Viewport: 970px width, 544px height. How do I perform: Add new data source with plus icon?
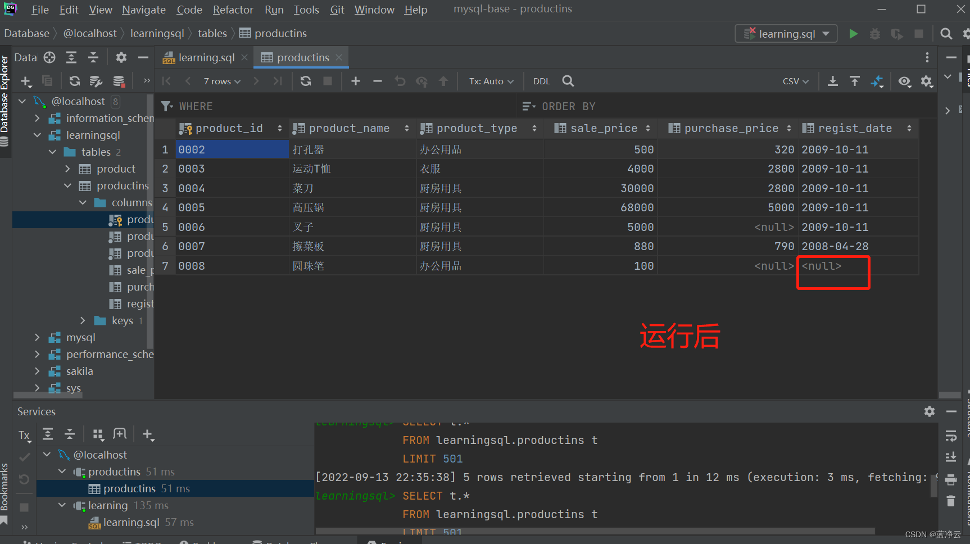pyautogui.click(x=26, y=81)
